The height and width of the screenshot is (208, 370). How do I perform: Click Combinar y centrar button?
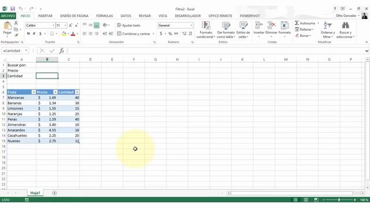[x=134, y=34]
